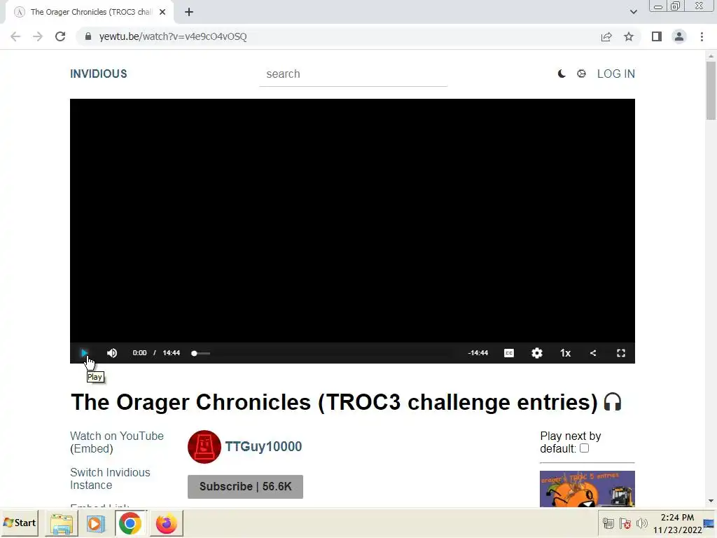
Task: Click the browser back arrow
Action: [15, 36]
